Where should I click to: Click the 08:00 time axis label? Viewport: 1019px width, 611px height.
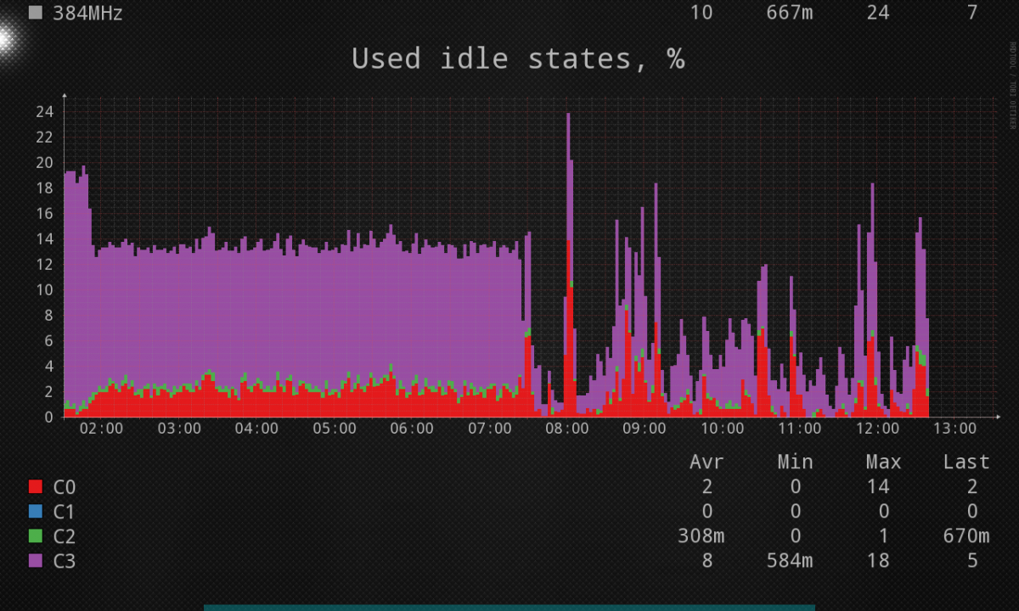tap(567, 429)
